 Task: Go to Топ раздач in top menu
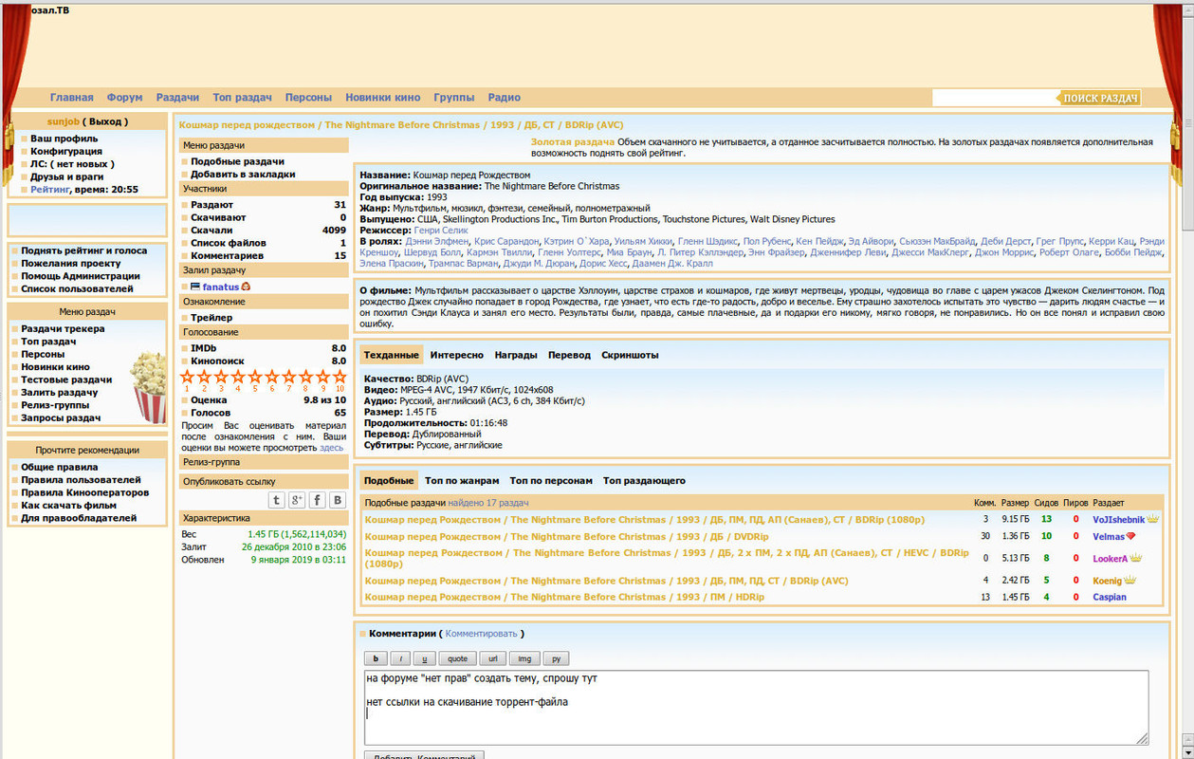[x=243, y=98]
